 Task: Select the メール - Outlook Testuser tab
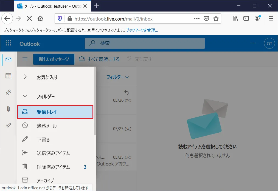(52, 6)
